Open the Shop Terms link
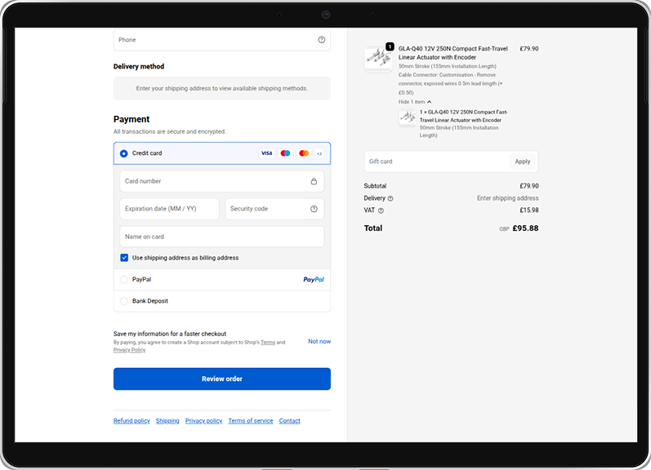The image size is (651, 470). coord(268,342)
